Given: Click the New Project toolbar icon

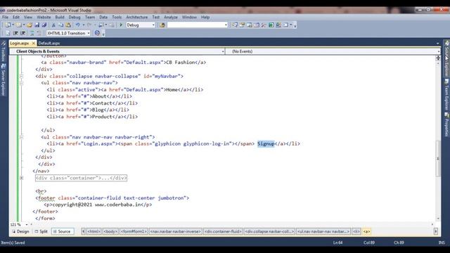Looking at the screenshot, I should click(8, 25).
